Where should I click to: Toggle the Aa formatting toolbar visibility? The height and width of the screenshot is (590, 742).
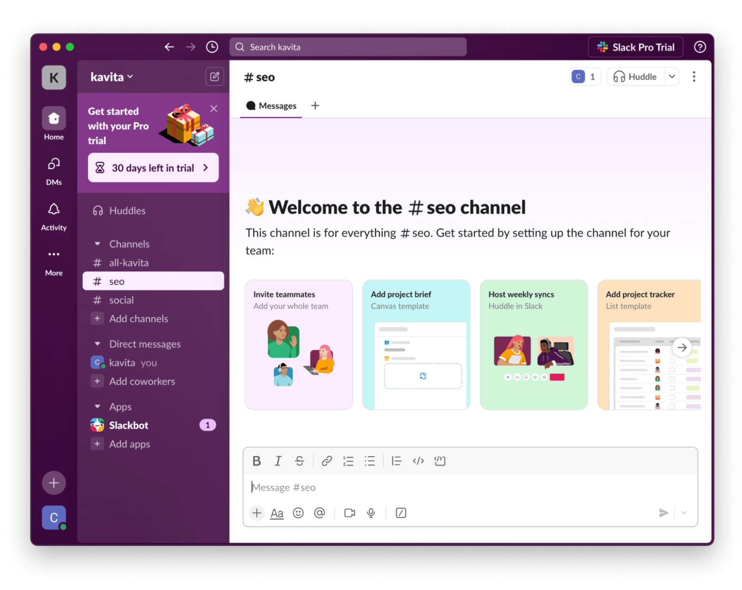tap(277, 513)
